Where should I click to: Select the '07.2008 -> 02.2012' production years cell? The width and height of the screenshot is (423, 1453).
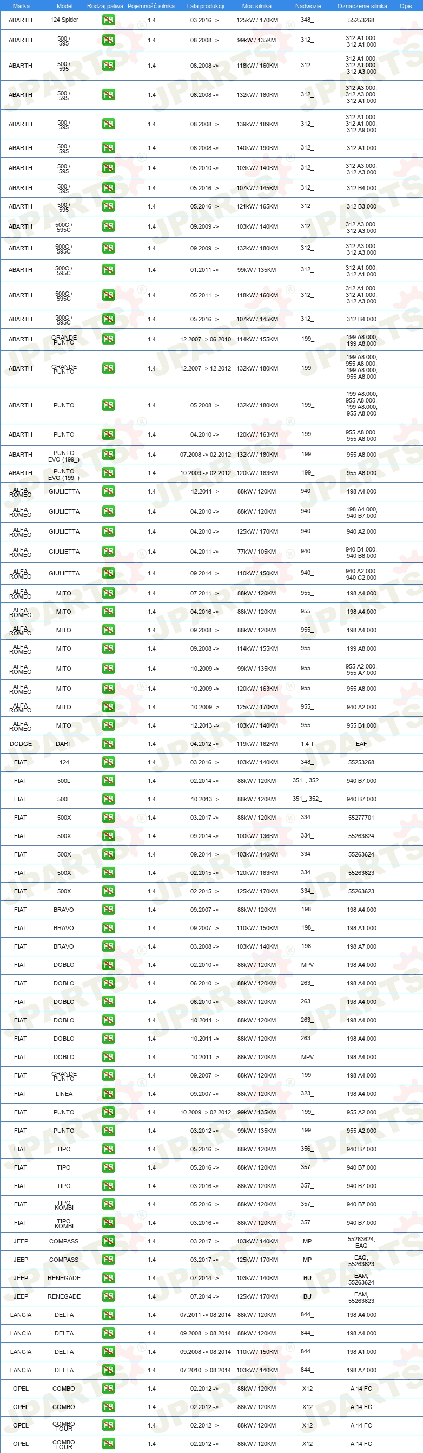pyautogui.click(x=205, y=454)
